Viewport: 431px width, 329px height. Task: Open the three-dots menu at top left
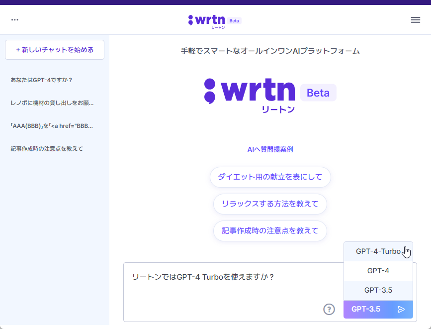(15, 20)
